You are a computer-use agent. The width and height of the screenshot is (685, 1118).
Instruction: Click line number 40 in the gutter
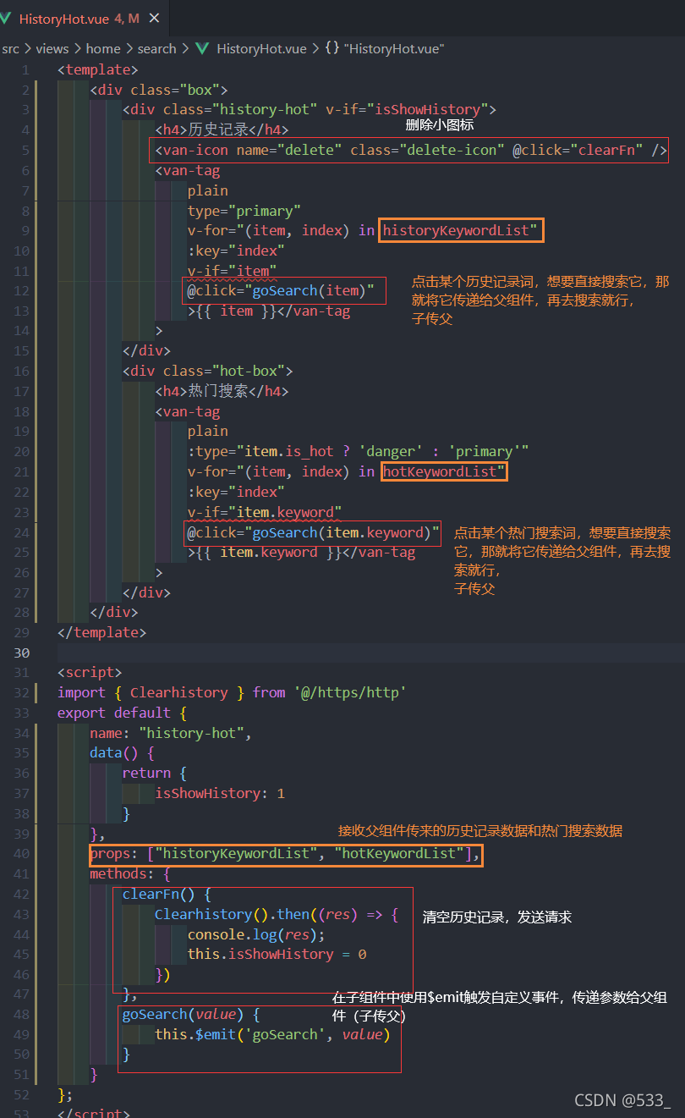coord(21,854)
